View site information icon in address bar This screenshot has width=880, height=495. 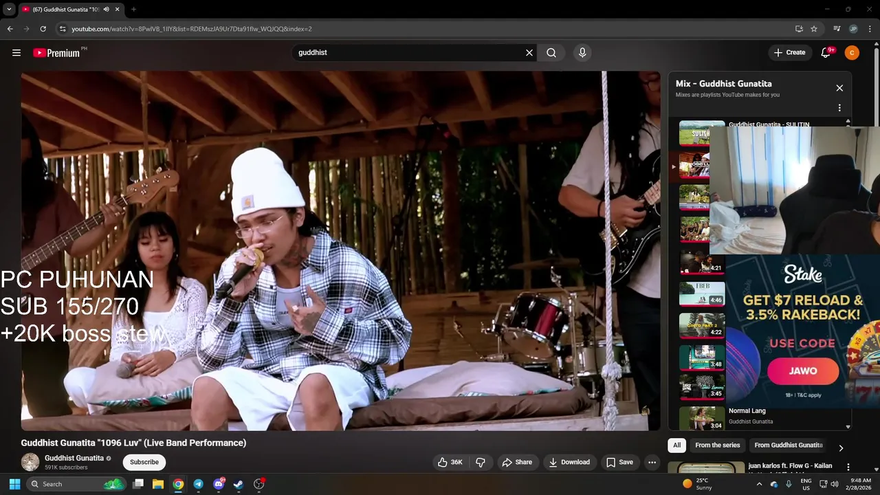[x=63, y=29]
